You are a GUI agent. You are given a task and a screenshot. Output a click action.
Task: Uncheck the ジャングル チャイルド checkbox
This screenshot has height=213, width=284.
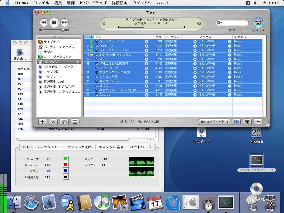tap(97, 50)
